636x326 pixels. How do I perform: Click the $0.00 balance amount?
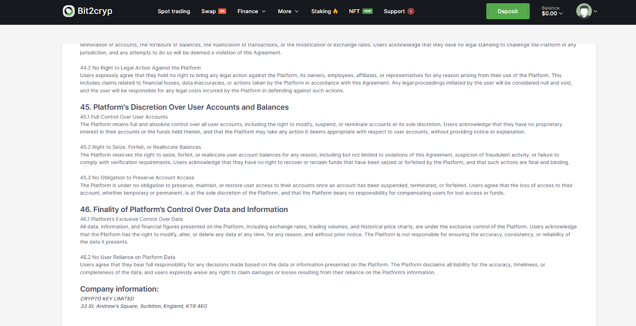549,14
